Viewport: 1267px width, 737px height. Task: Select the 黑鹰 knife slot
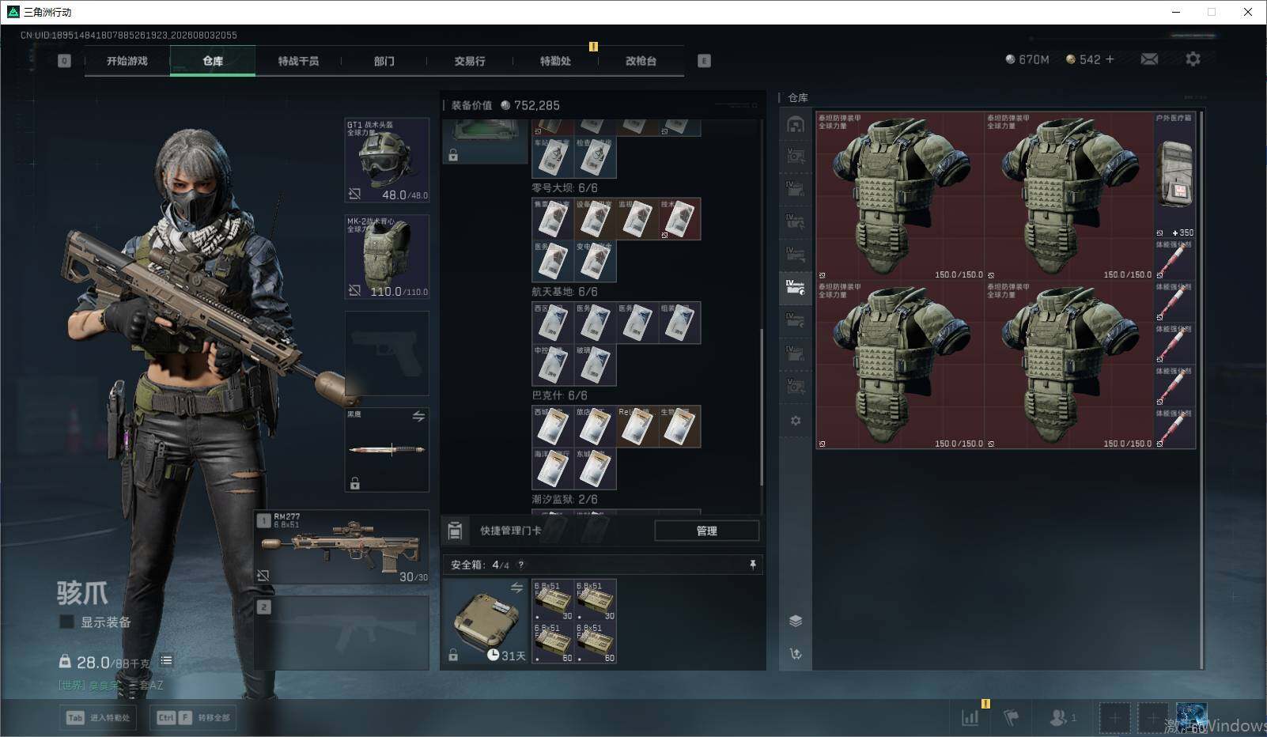coord(387,450)
